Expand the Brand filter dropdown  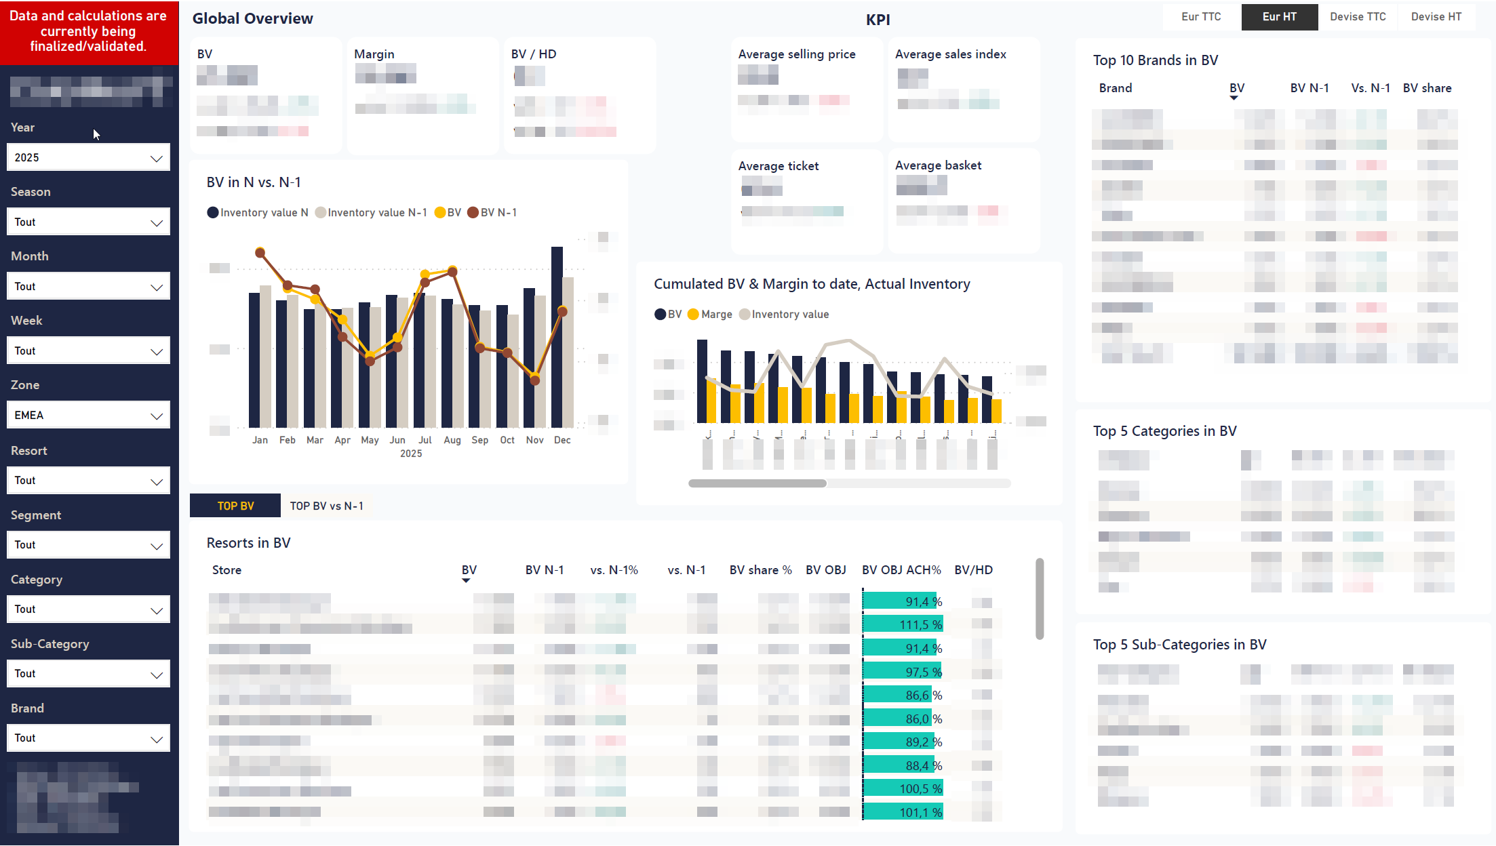[88, 738]
